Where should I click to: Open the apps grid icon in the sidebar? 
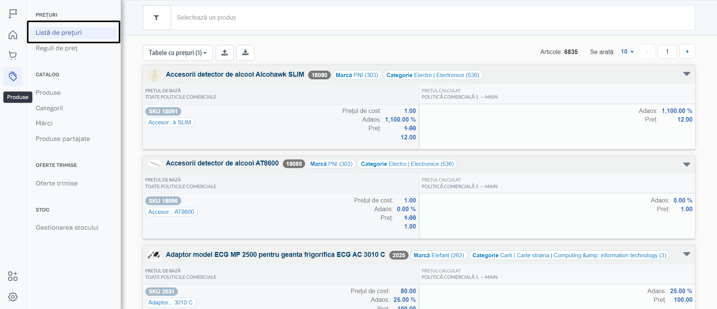pyautogui.click(x=13, y=276)
